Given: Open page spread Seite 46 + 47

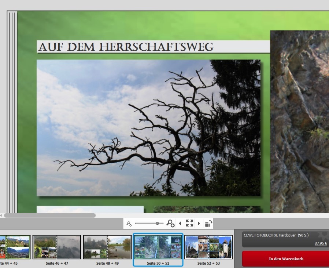Looking at the screenshot, I should 57,247.
